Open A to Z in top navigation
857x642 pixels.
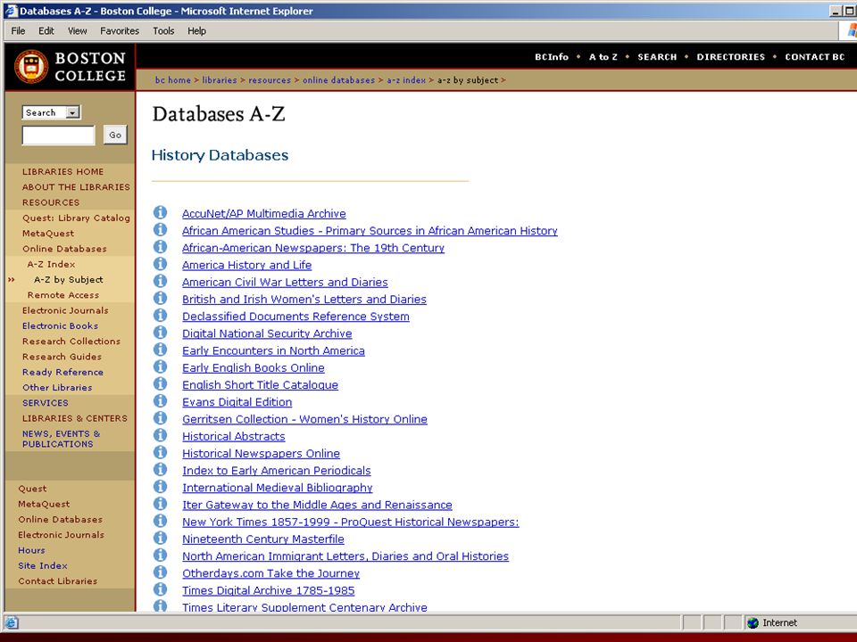click(x=603, y=57)
